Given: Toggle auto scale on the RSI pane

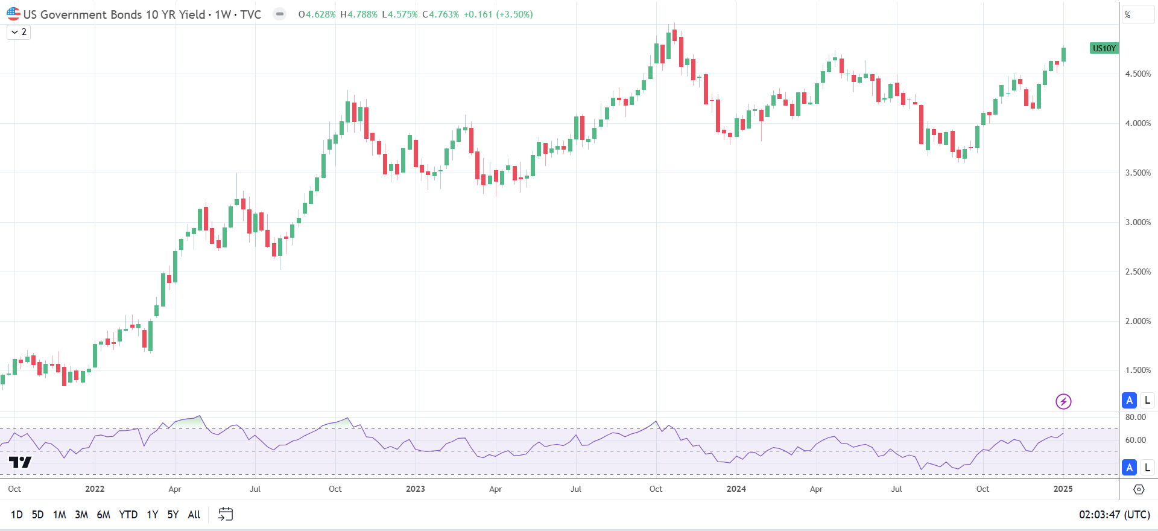Looking at the screenshot, I should pyautogui.click(x=1130, y=467).
